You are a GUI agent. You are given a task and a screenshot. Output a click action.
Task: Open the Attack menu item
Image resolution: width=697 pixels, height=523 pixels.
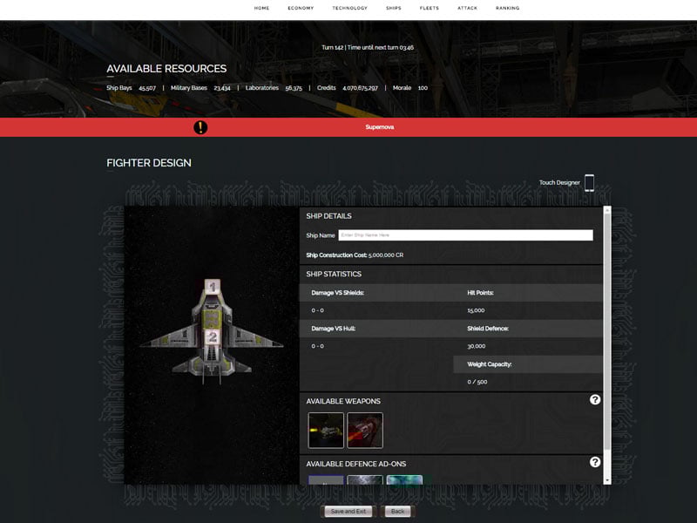[468, 8]
